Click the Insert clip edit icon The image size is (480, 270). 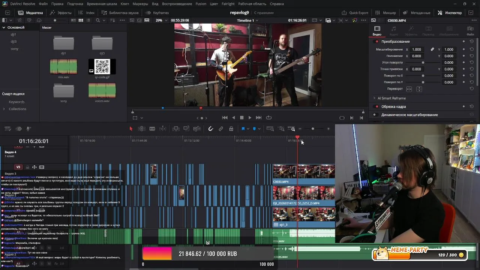click(x=176, y=129)
